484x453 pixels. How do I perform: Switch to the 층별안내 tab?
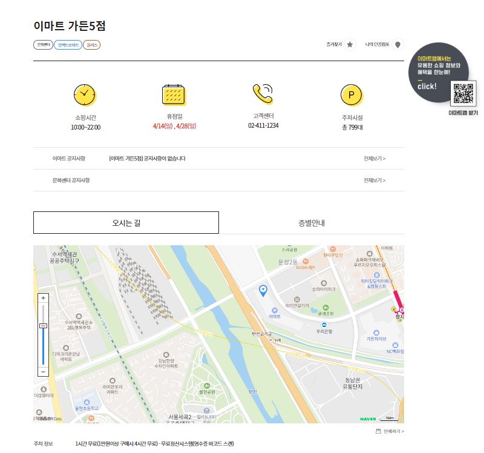click(311, 223)
